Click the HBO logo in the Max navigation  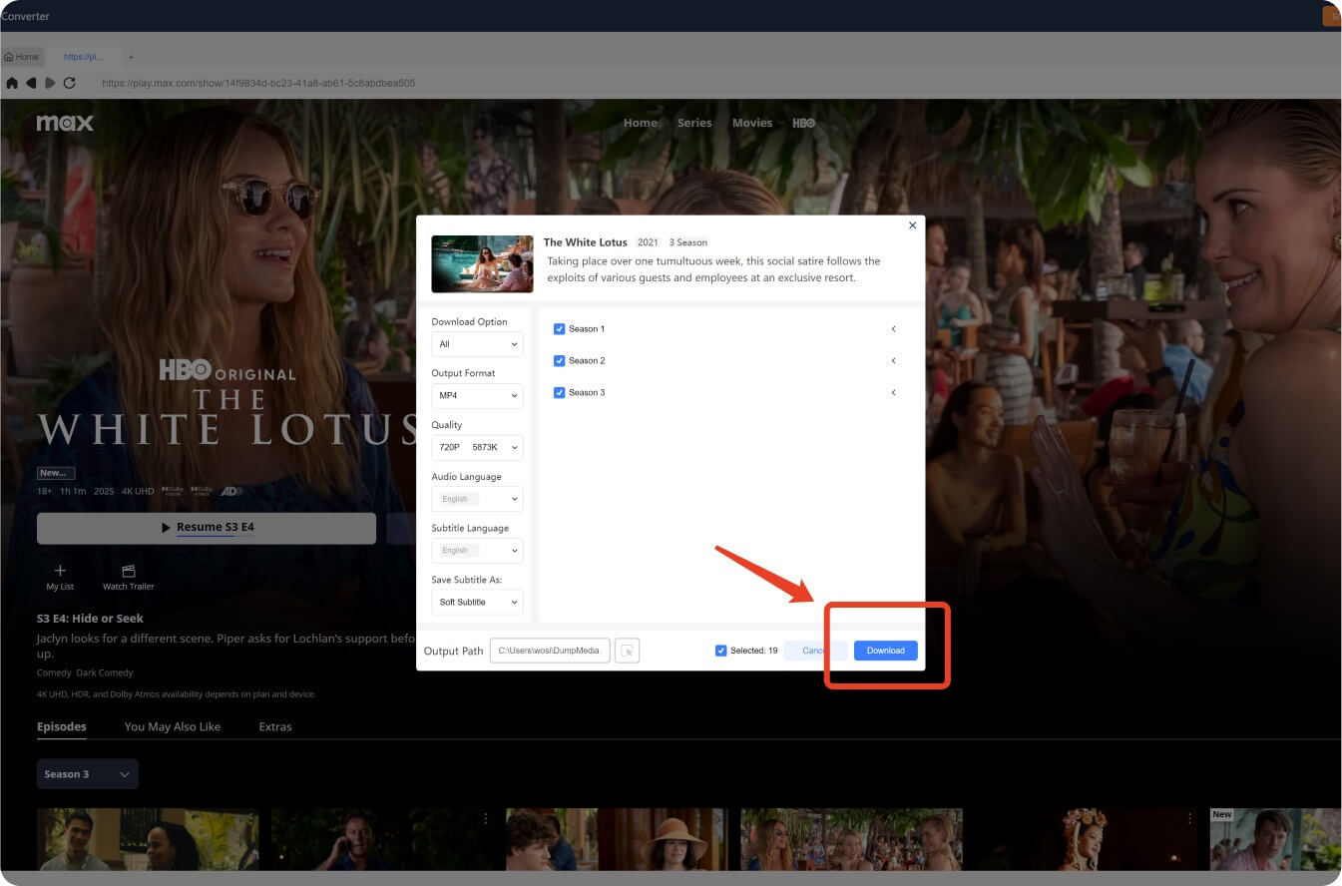click(803, 123)
